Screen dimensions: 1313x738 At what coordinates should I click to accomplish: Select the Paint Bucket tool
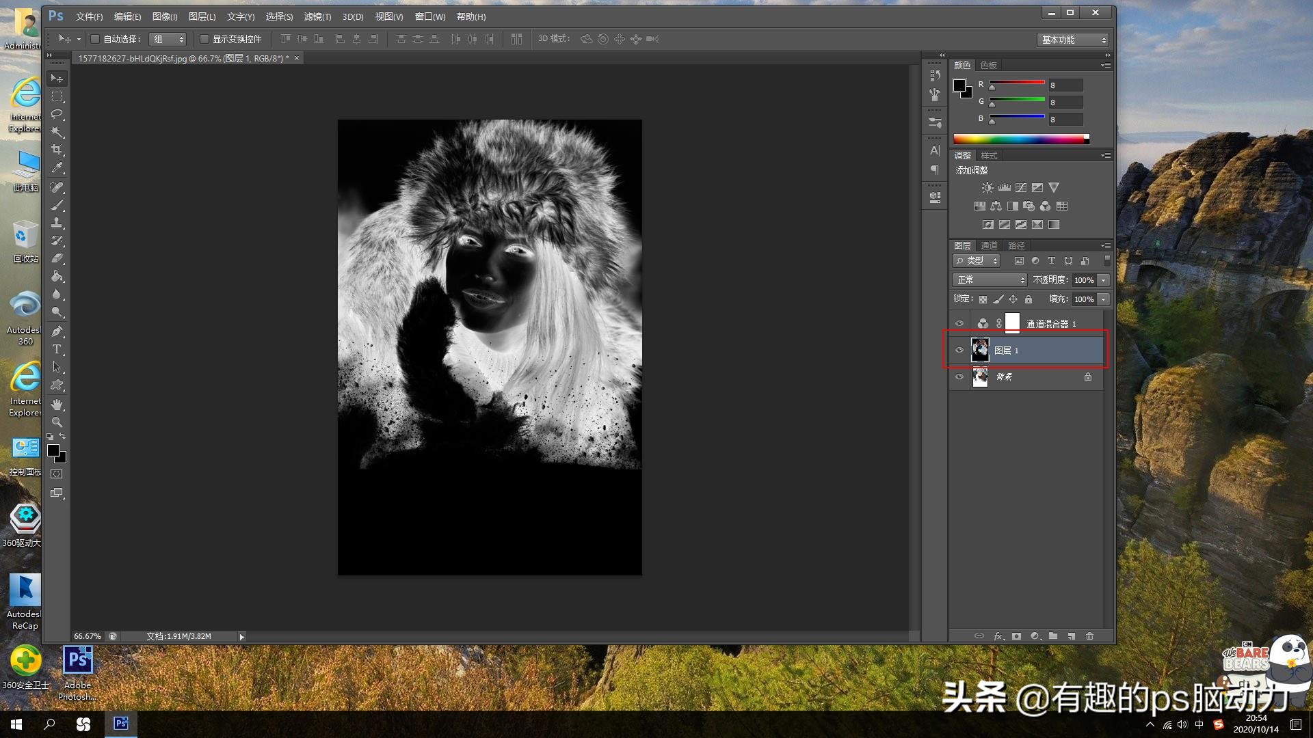57,276
